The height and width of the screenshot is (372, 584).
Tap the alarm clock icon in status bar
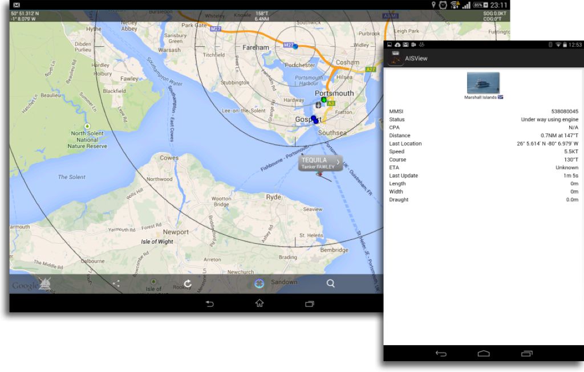(x=443, y=5)
